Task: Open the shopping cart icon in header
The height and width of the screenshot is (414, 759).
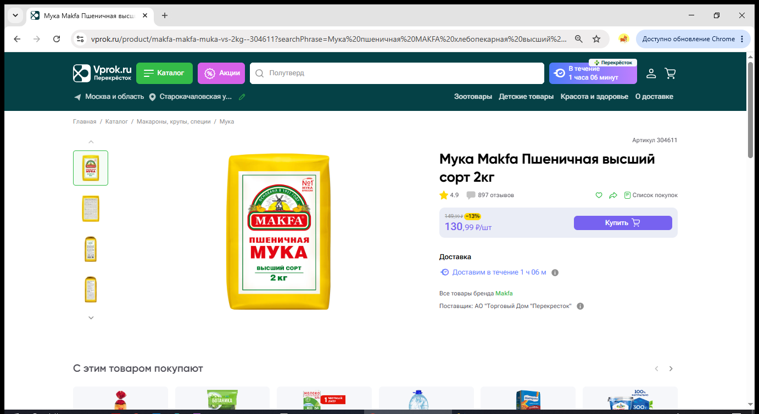Action: 670,73
